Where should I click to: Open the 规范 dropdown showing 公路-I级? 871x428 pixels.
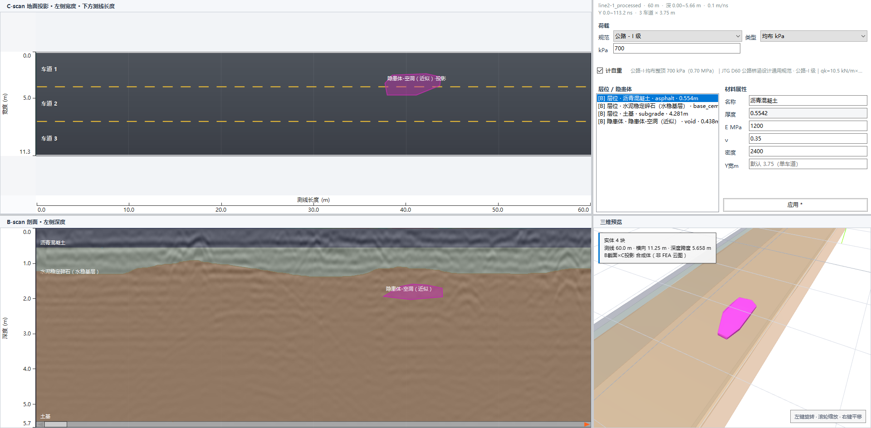click(677, 36)
